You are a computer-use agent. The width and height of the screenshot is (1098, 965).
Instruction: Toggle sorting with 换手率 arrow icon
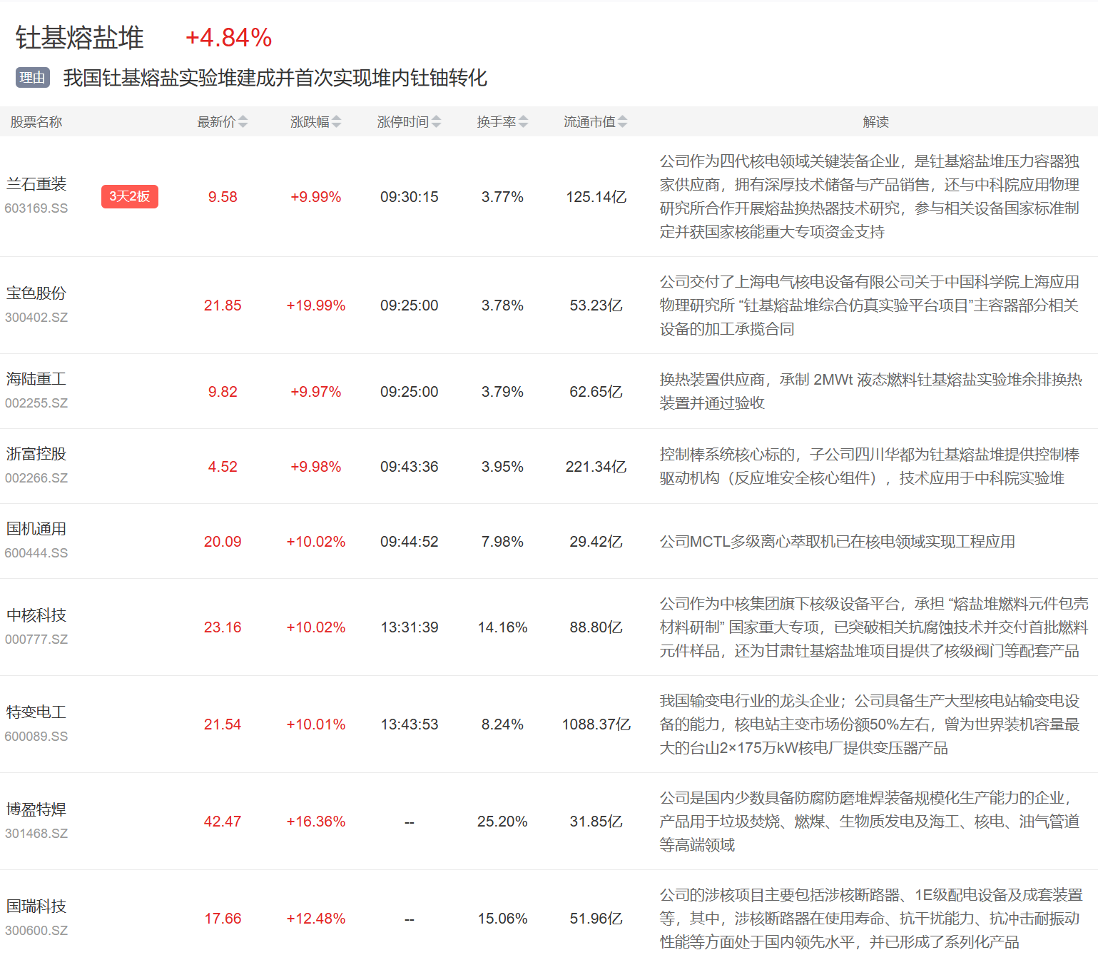click(x=523, y=122)
